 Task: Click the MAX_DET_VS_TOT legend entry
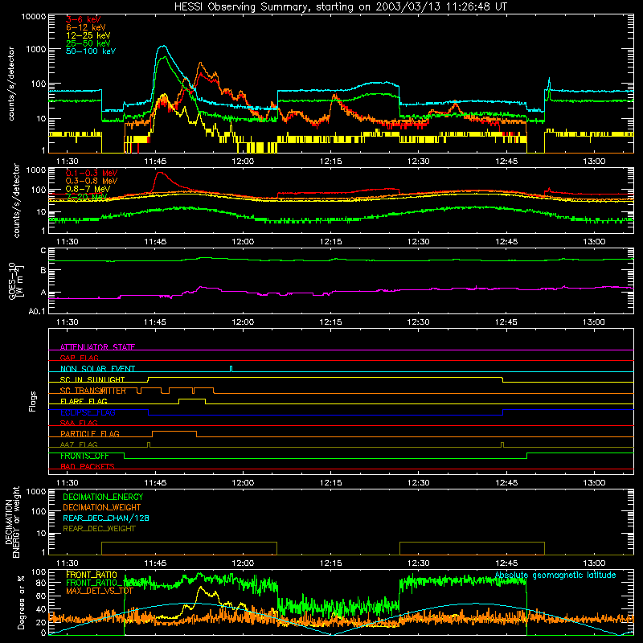[x=100, y=591]
